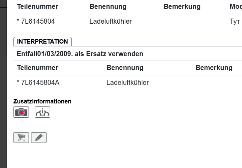
Task: Click the top Bemerkung column header
Action: (182, 7)
